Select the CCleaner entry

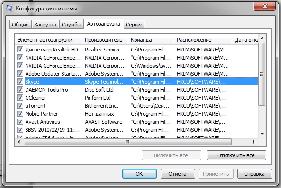[36, 98]
